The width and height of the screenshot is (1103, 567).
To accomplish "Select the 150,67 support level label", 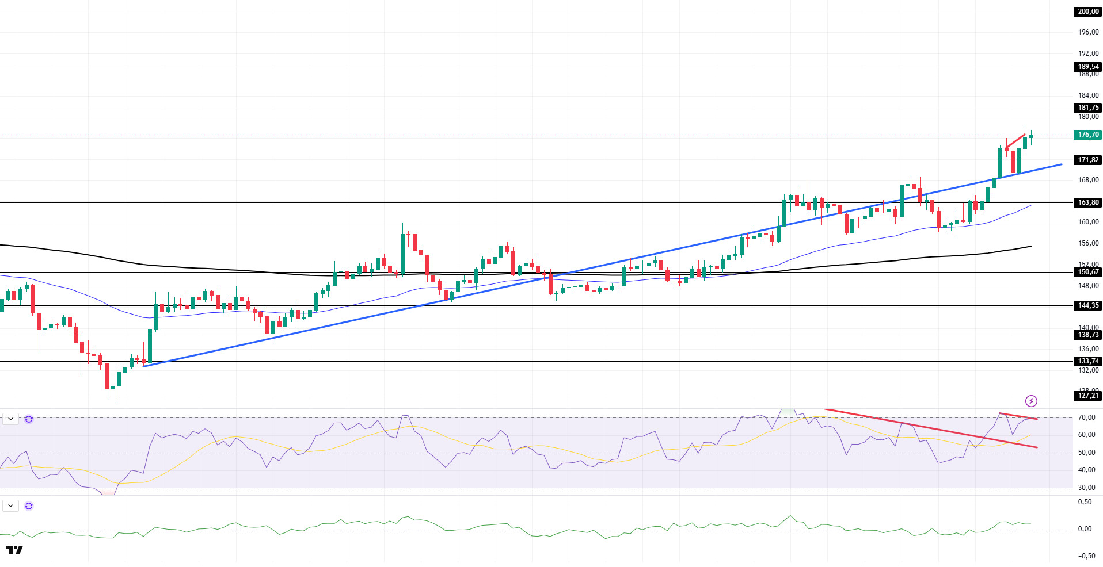I will click(1088, 272).
